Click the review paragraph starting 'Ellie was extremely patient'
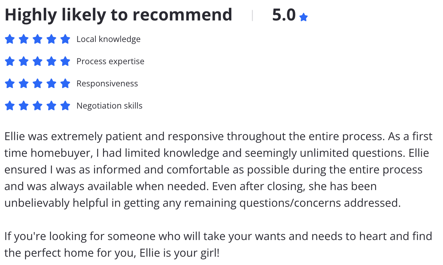 (219, 170)
